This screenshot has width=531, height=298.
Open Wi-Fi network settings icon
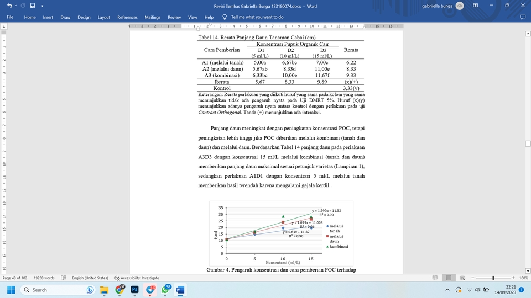tap(470, 290)
